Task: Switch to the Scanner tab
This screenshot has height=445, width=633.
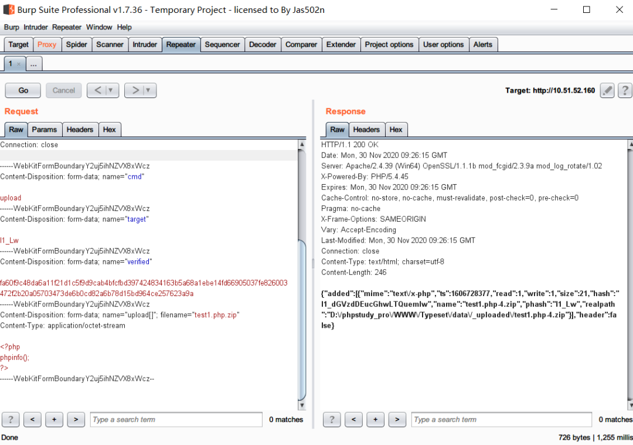Action: (110, 45)
